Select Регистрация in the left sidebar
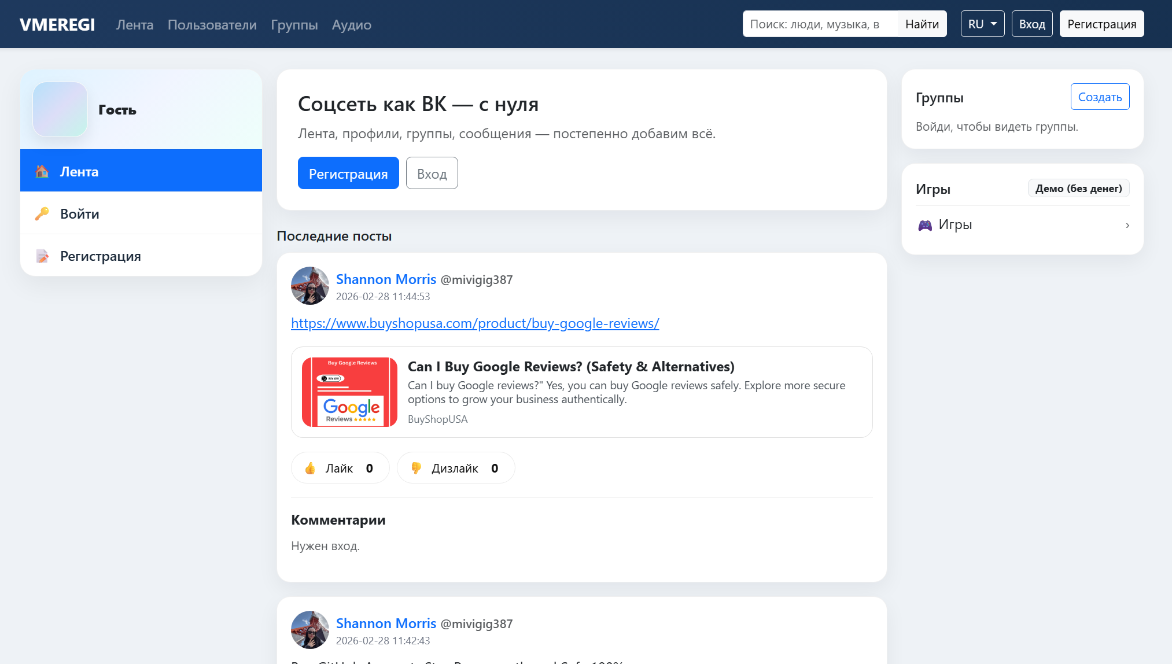Screen dimensions: 1172x664 click(141, 255)
